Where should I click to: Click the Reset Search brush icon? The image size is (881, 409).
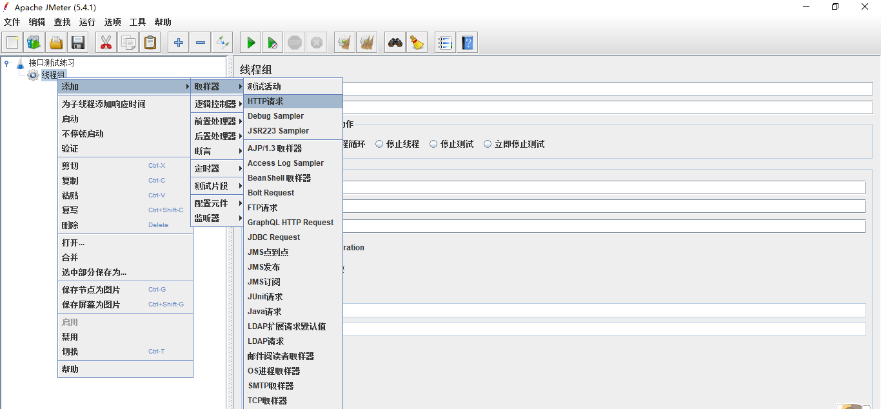(417, 43)
